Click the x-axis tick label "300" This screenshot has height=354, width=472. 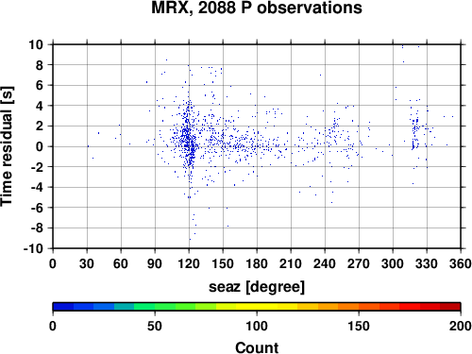tap(393, 263)
